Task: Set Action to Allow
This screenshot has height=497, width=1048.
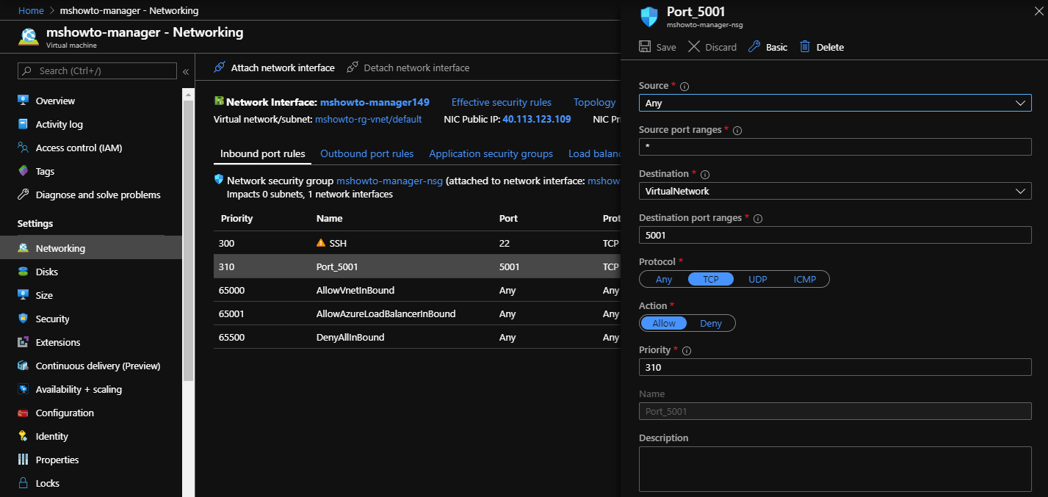Action: tap(664, 323)
